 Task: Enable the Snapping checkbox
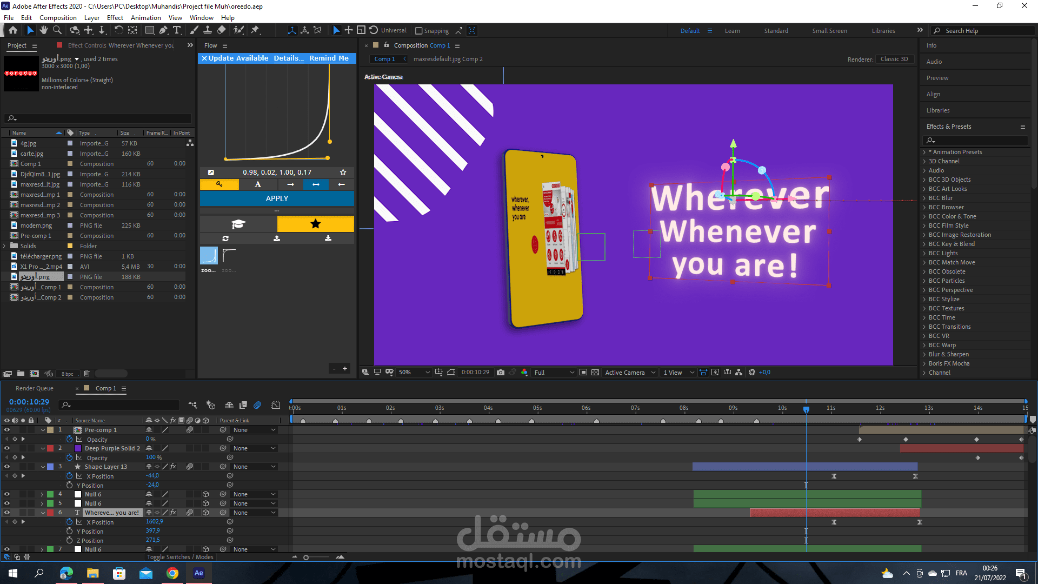[x=419, y=31]
